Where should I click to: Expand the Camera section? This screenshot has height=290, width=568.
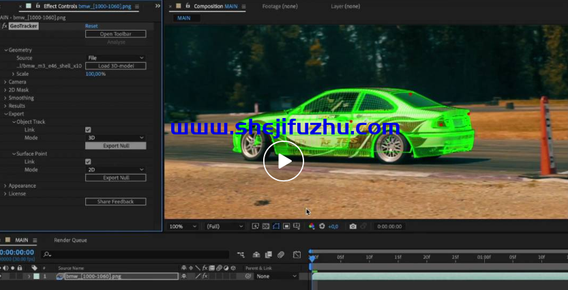click(5, 82)
